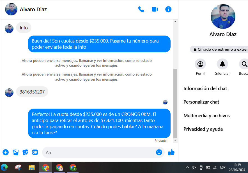
Task: Open the Wi-Fi network tray icon
Action: 215,167
